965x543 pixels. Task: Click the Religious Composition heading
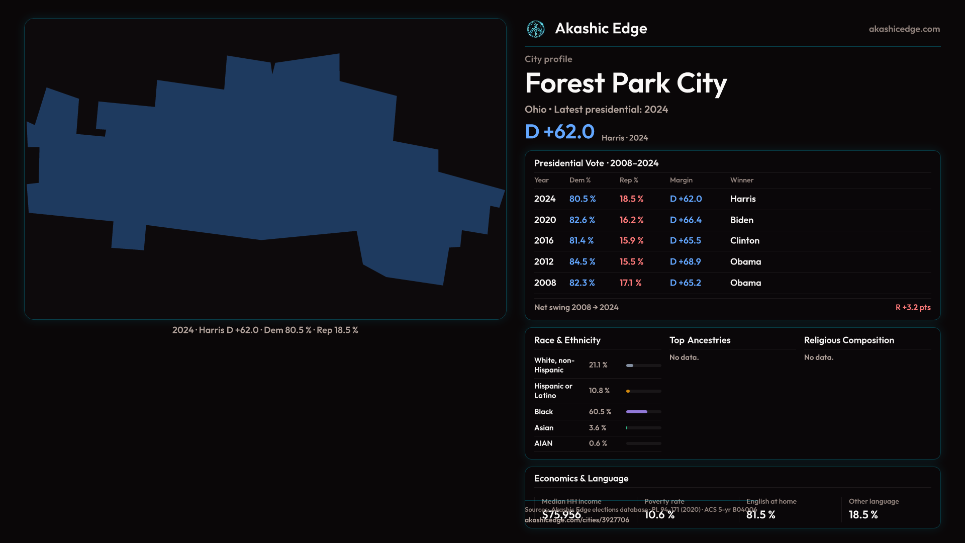coord(848,340)
